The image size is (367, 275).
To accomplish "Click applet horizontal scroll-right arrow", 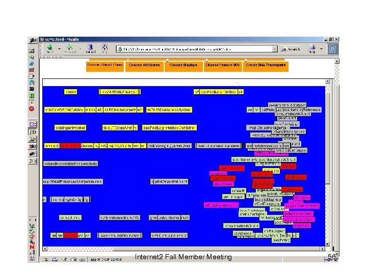I will [x=323, y=249].
